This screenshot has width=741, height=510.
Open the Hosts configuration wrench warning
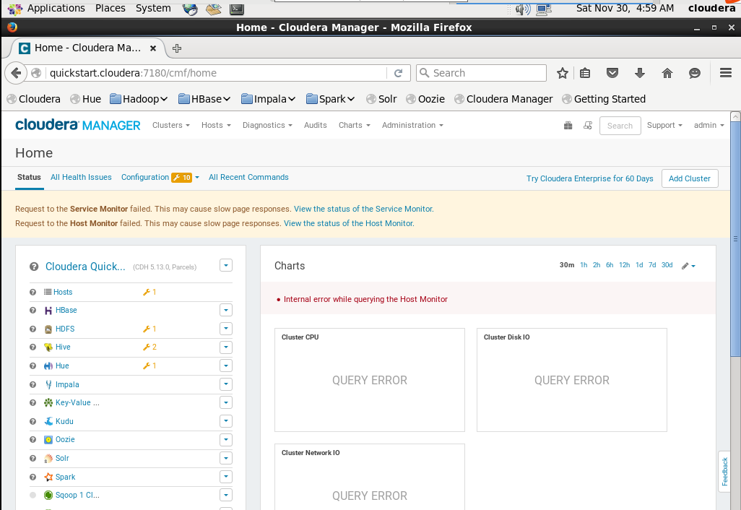149,292
